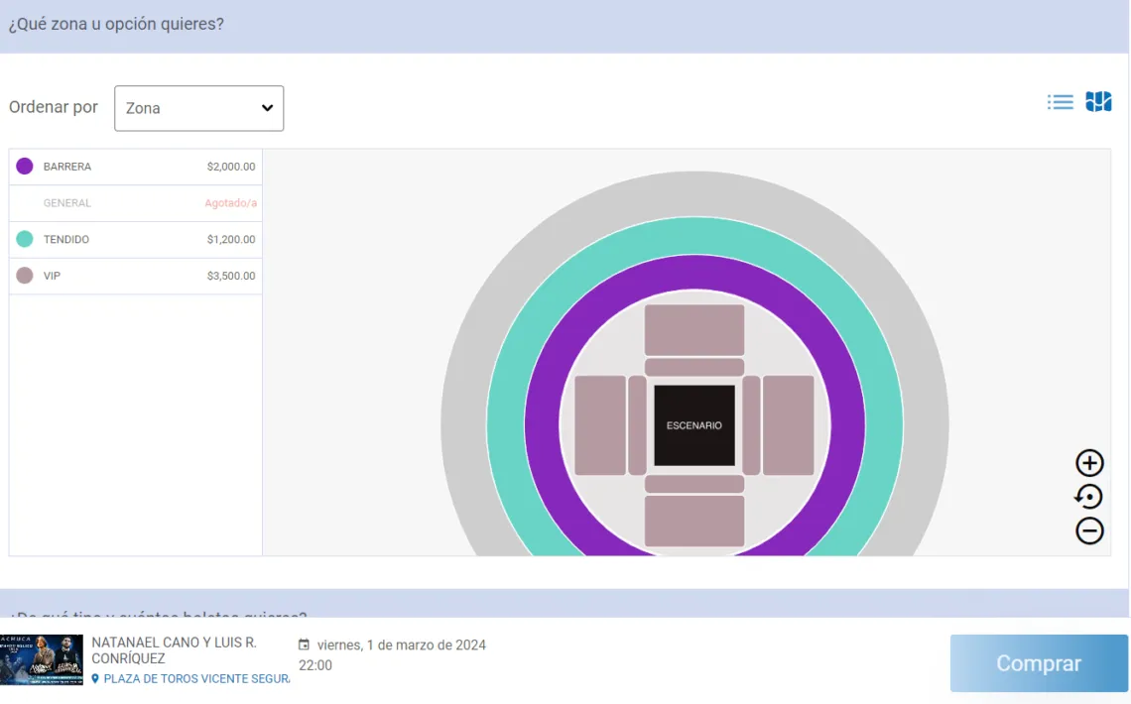Click the teal TENDIDO color swatch
Viewport: 1131px width, 704px height.
(x=25, y=239)
